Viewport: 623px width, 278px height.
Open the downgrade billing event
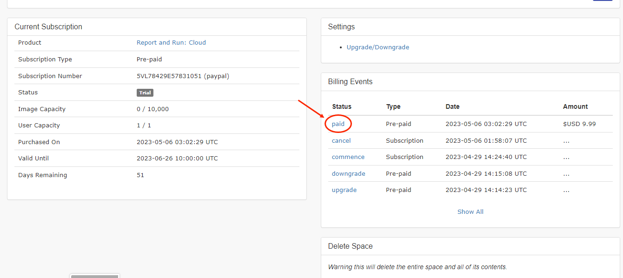[x=348, y=173]
